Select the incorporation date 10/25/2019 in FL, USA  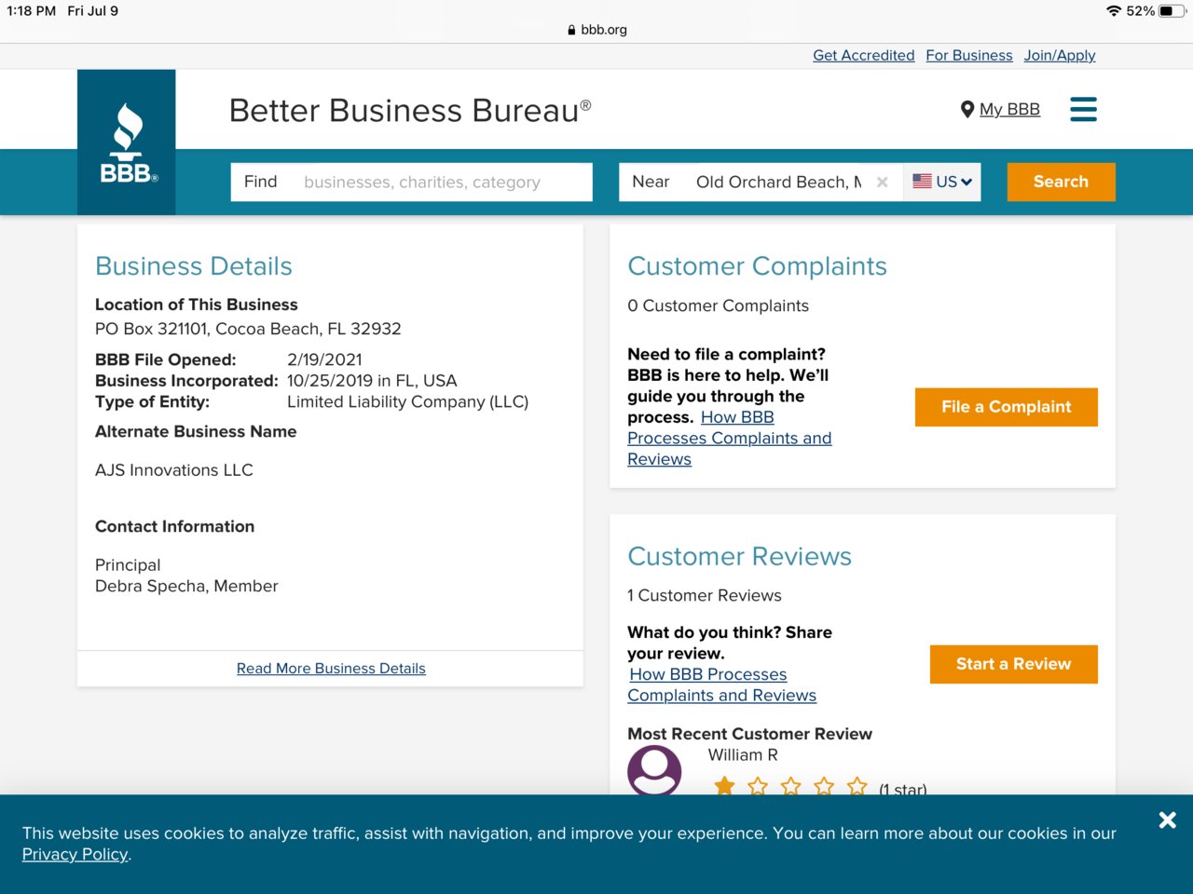pos(372,381)
